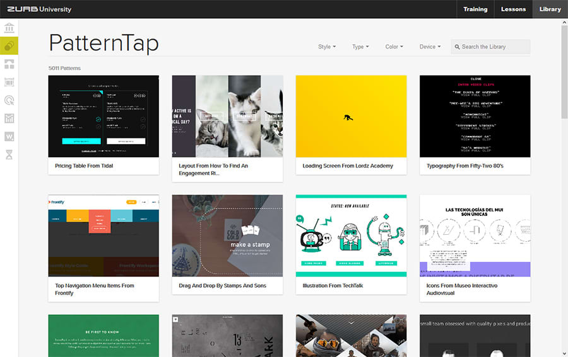The image size is (568, 357).
Task: Click the Tidal pricing table thumbnail
Action: tap(104, 116)
